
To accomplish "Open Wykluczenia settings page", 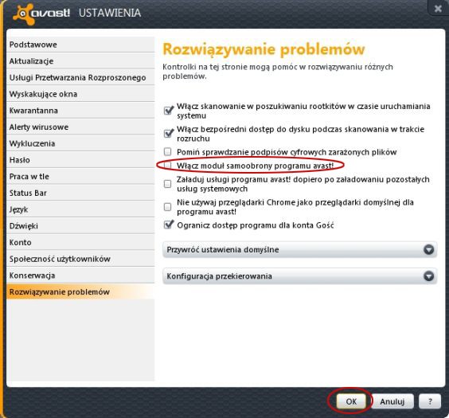I will [80, 143].
